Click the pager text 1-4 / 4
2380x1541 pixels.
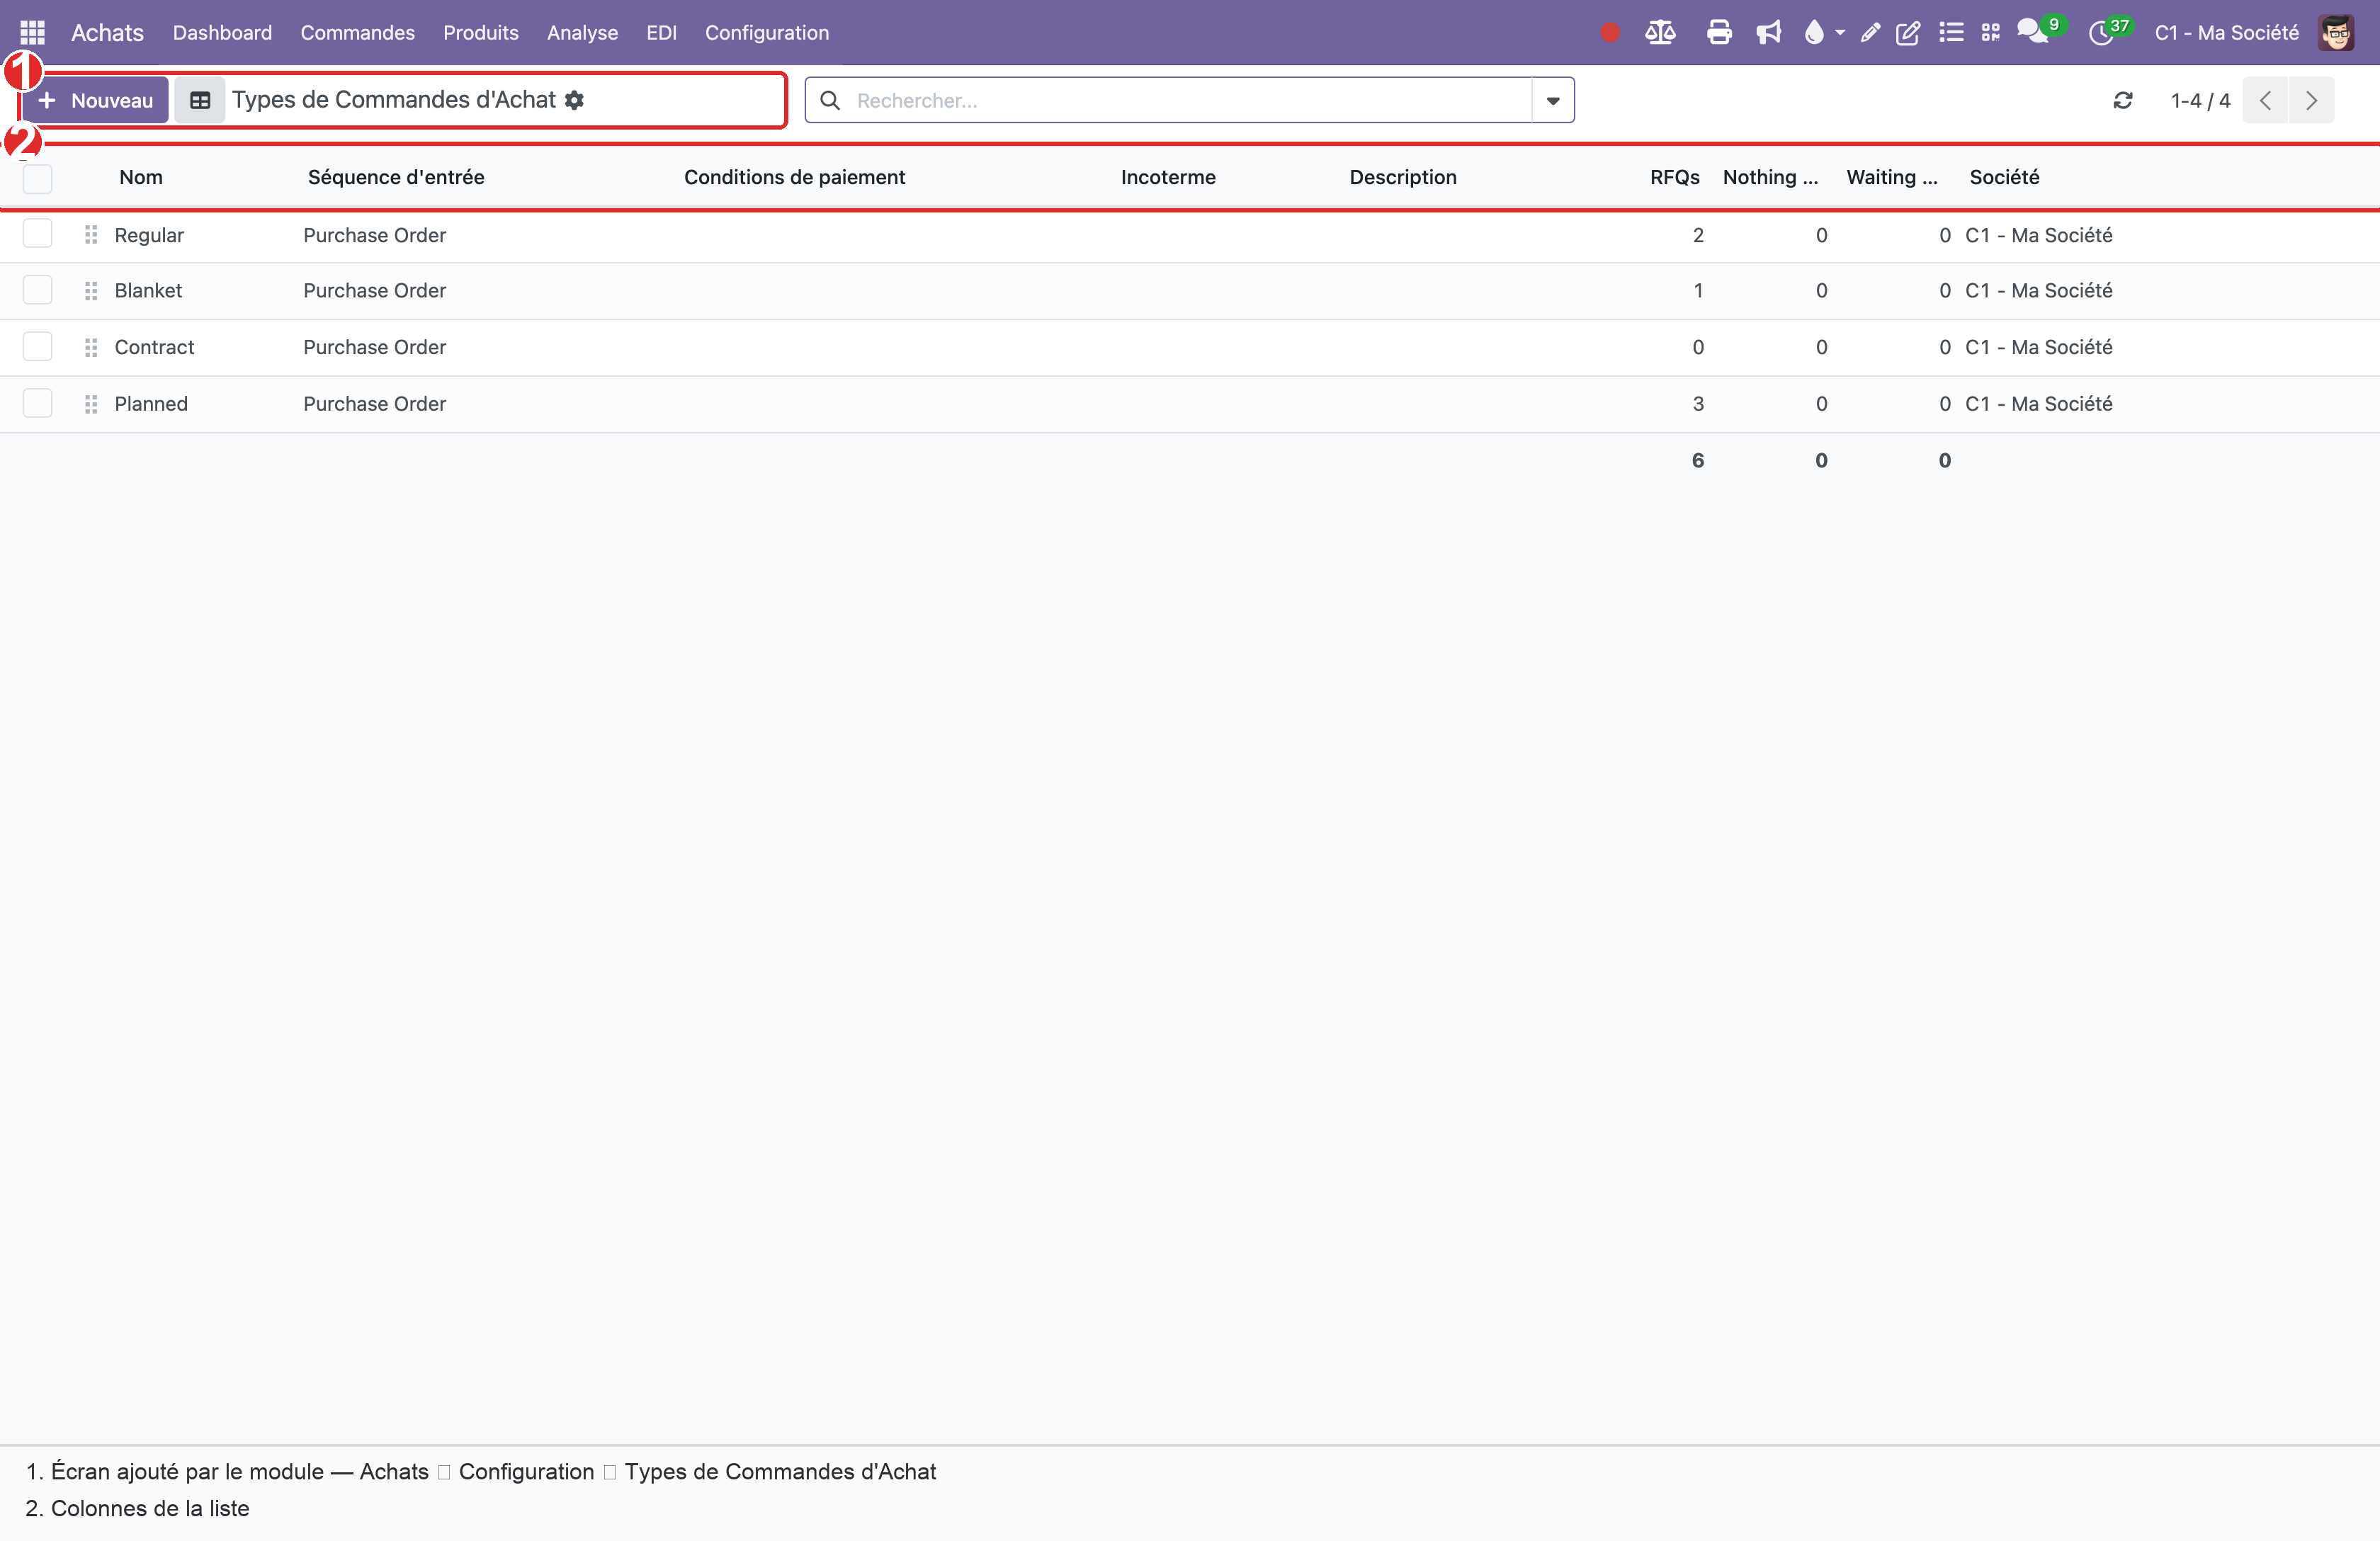point(2200,100)
